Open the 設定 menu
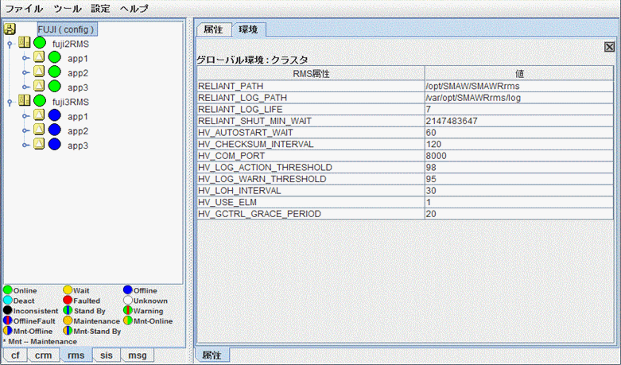Image resolution: width=621 pixels, height=365 pixels. tap(100, 8)
